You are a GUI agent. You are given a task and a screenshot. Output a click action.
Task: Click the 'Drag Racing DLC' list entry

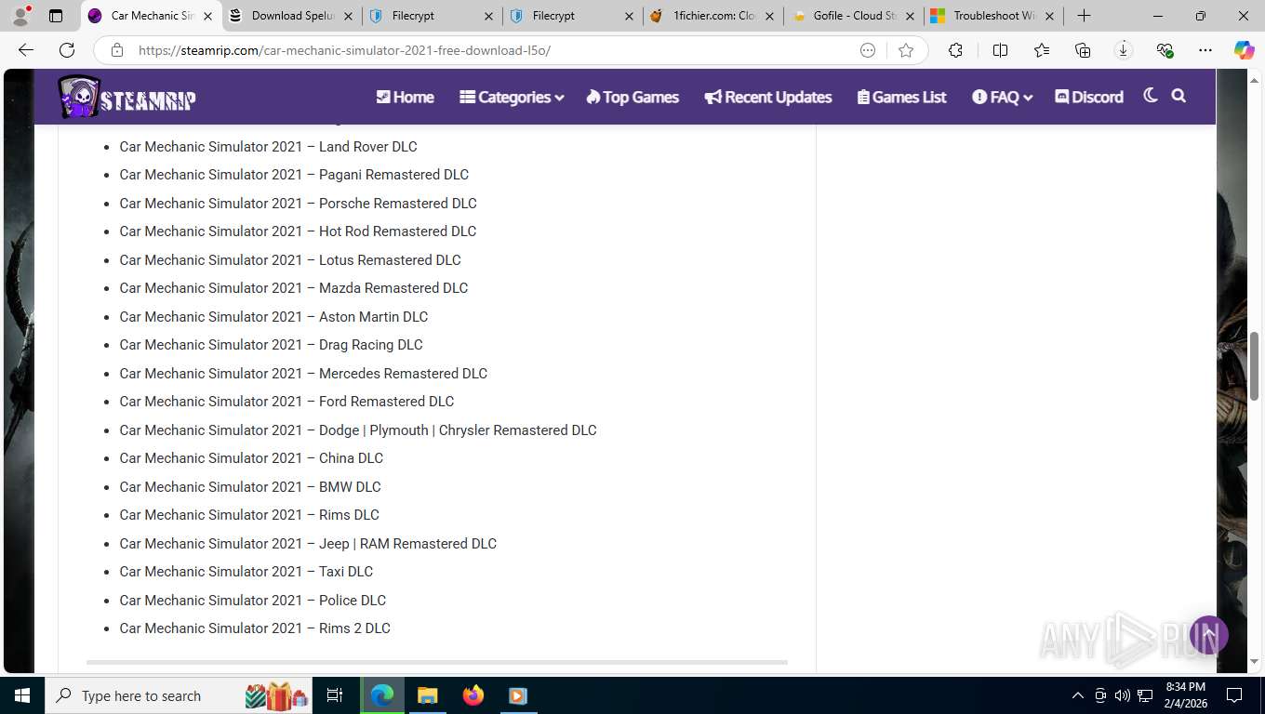271,345
